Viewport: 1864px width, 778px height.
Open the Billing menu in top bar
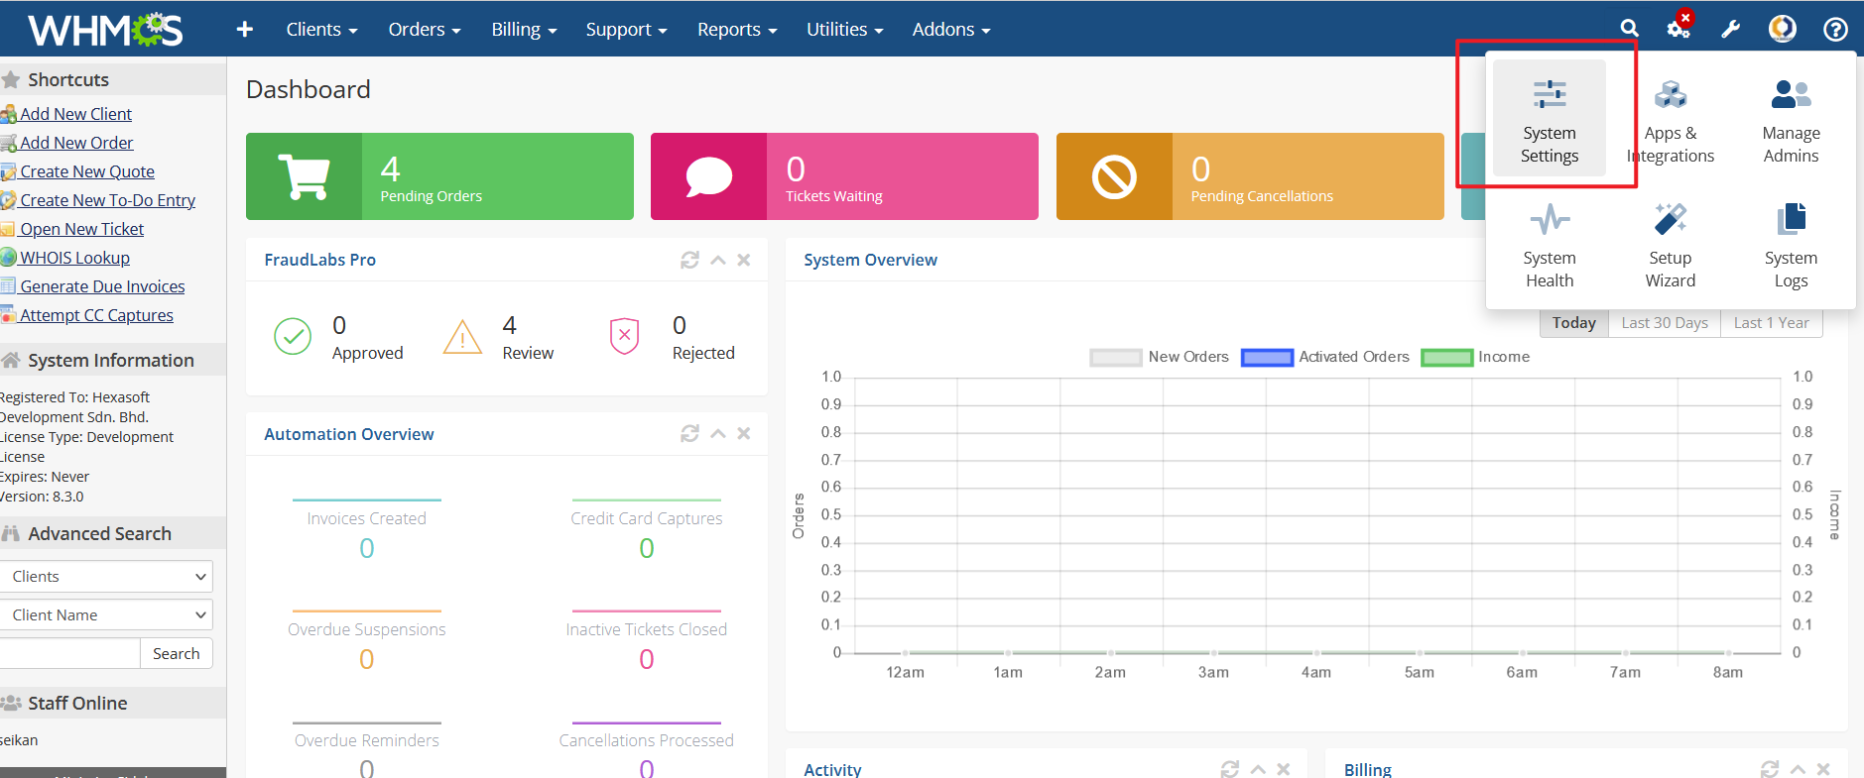coord(524,30)
